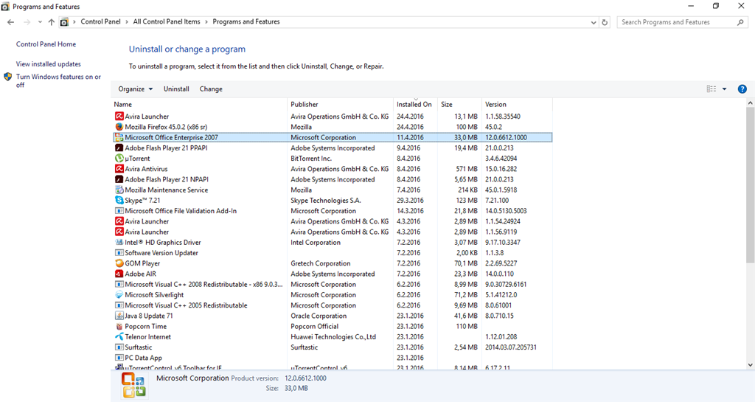Select Microsoft Visual C++ 2008 Redistributable row
The width and height of the screenshot is (755, 402).
click(333, 285)
